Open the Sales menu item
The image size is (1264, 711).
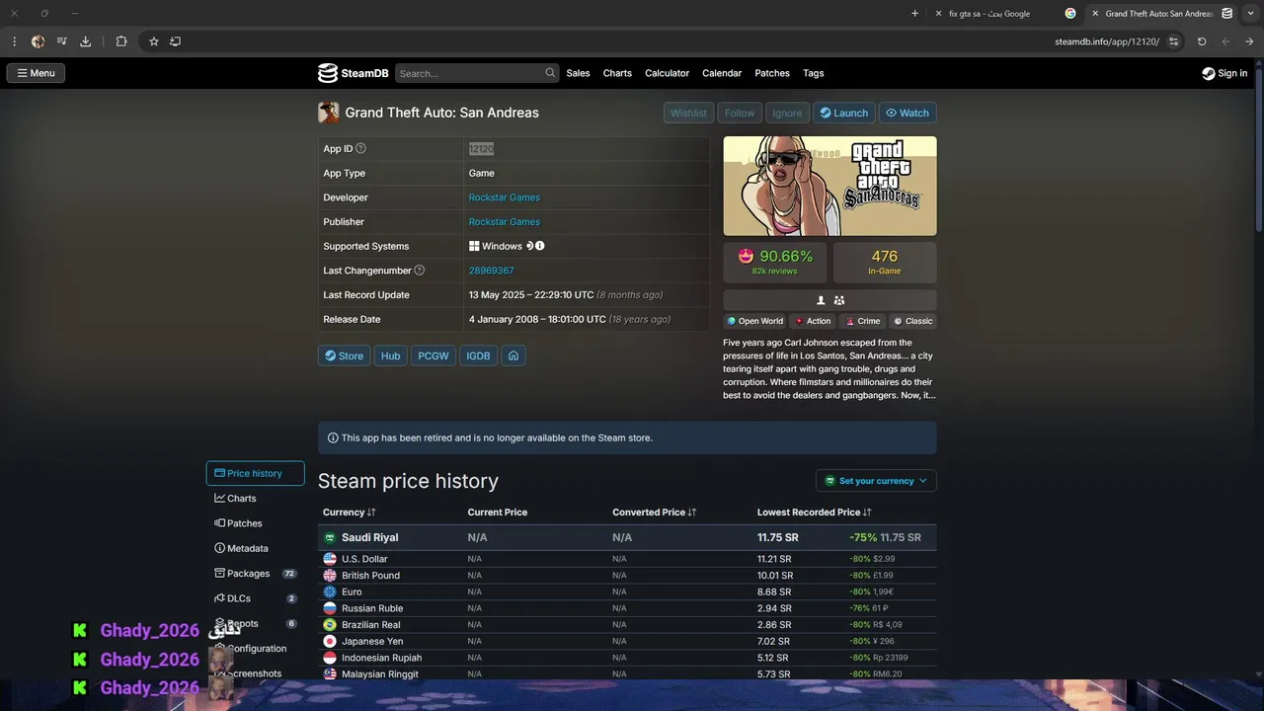tap(578, 73)
